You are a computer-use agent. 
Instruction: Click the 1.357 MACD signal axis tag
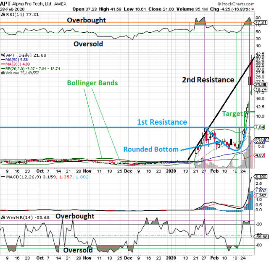261,196
